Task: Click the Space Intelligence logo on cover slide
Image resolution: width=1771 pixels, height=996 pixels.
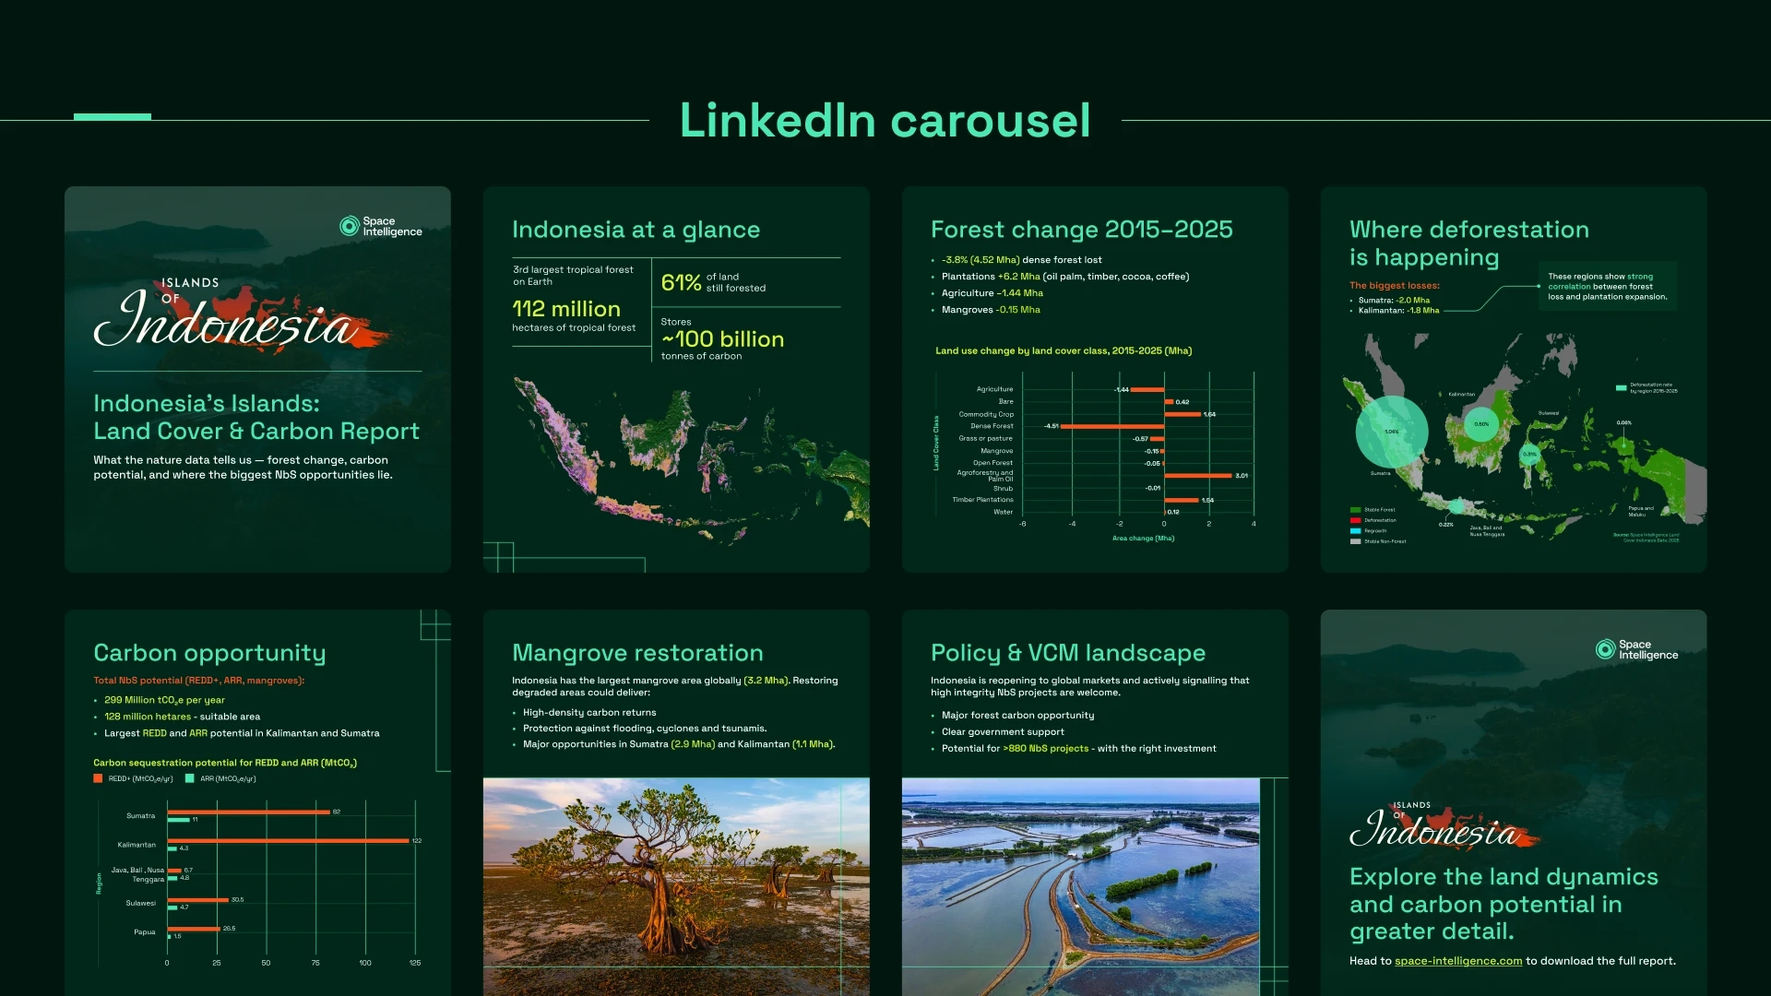Action: (381, 226)
